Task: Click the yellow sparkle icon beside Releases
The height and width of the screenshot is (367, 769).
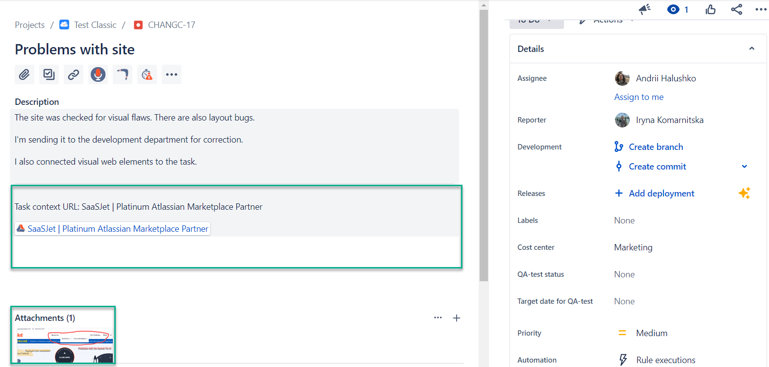Action: click(744, 193)
